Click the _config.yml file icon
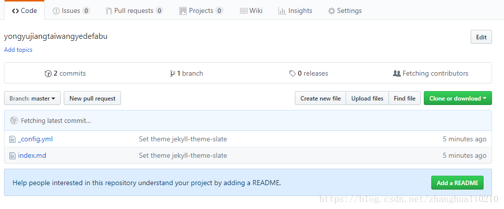 pos(12,139)
